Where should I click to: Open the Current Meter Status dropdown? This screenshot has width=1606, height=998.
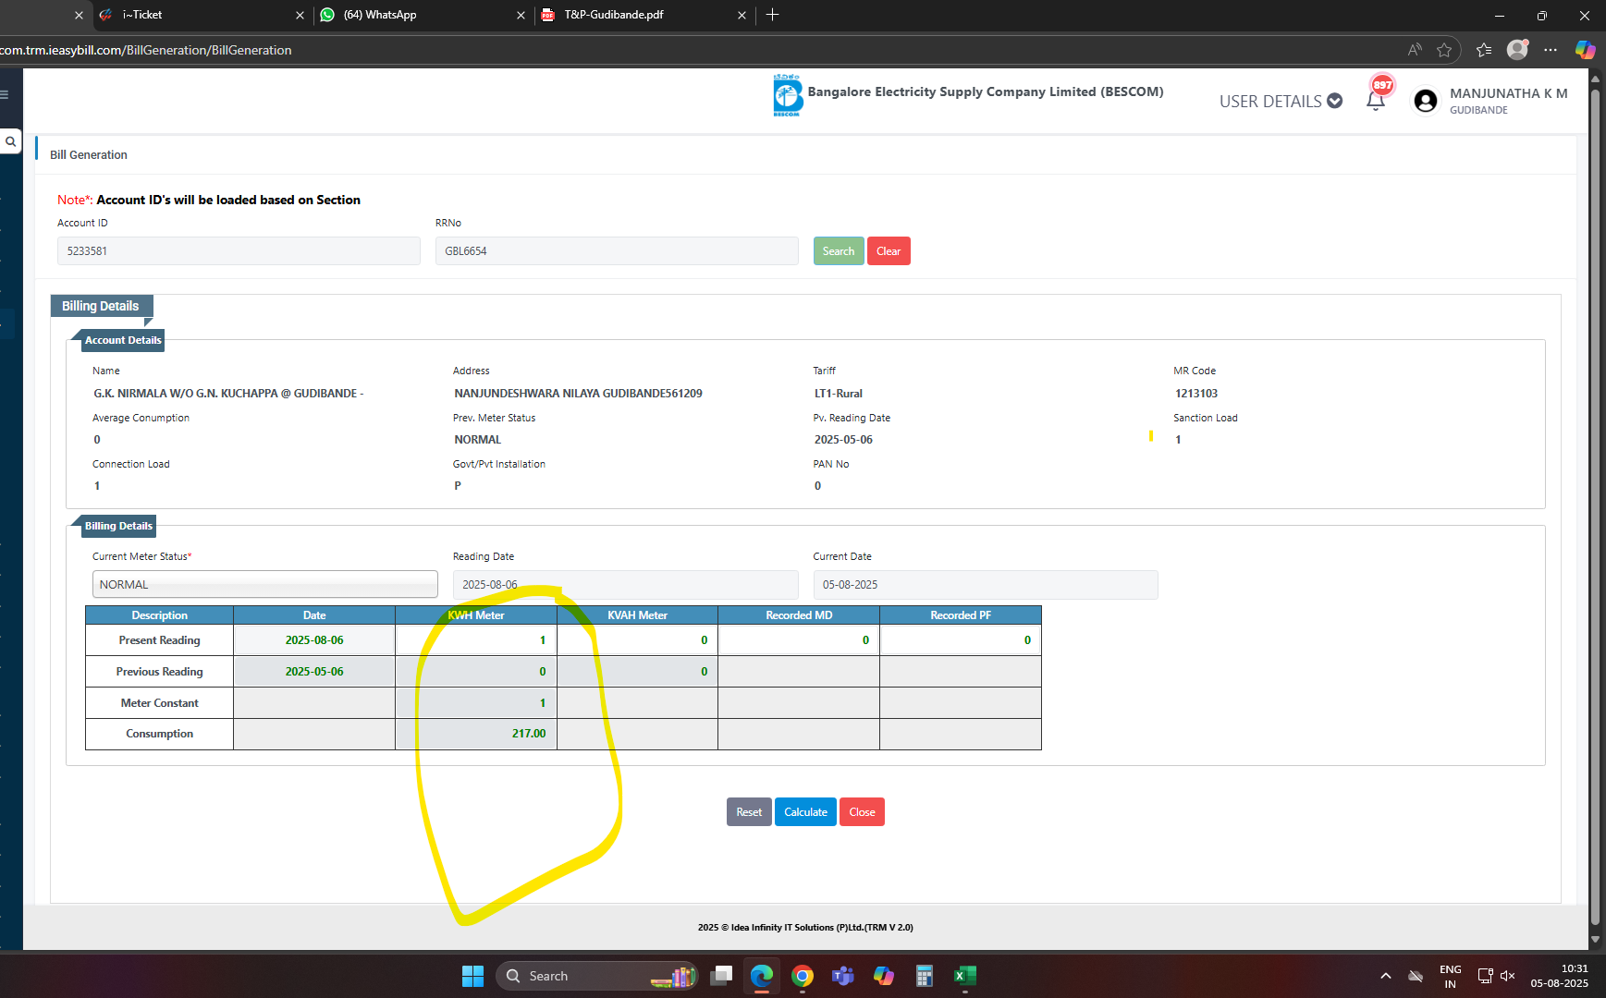point(264,584)
